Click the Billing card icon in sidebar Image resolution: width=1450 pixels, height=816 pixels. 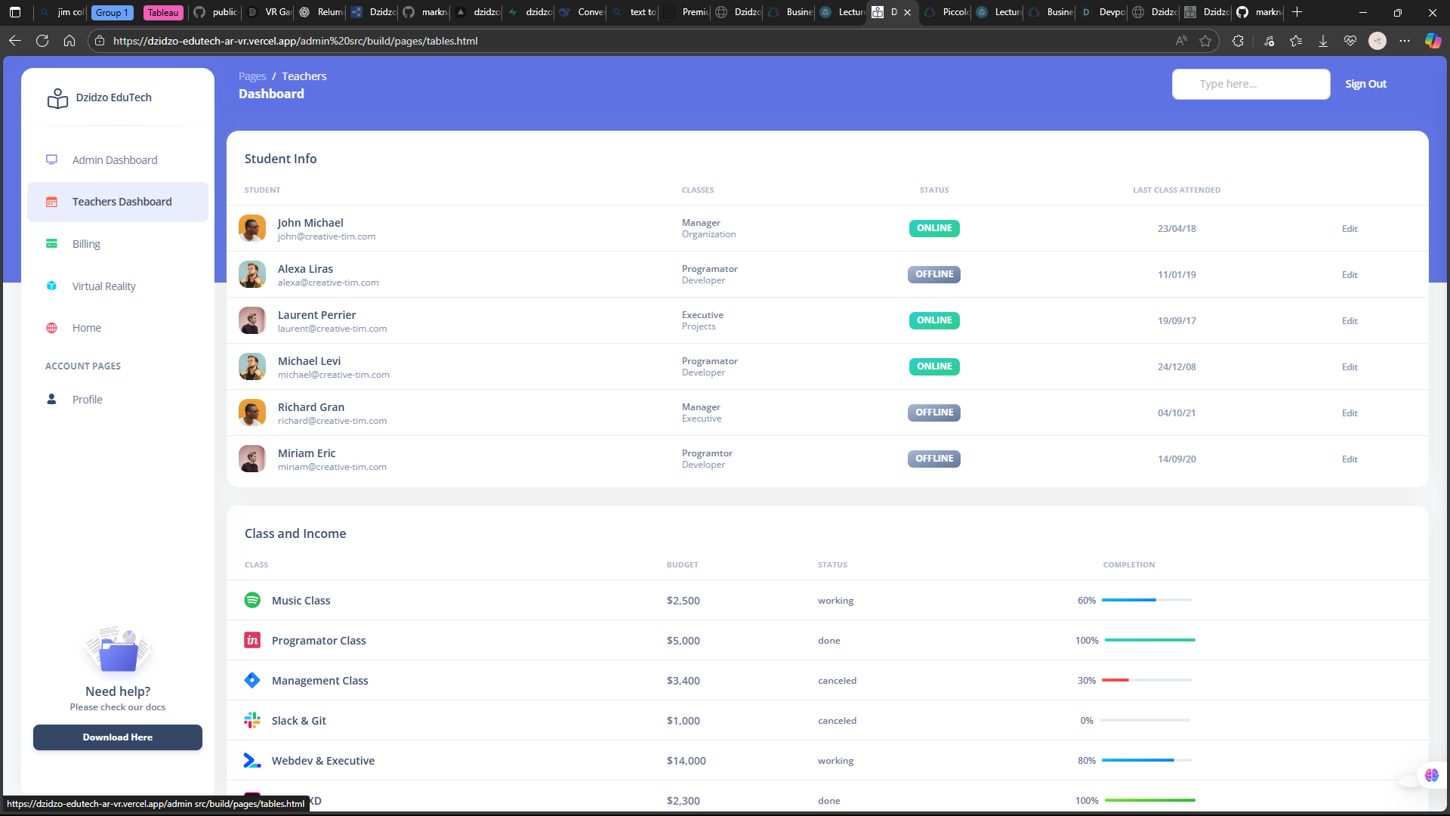51,244
